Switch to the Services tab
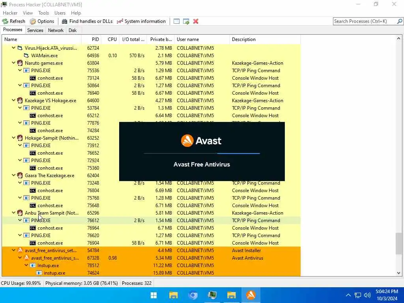The width and height of the screenshot is (404, 303). (x=35, y=30)
